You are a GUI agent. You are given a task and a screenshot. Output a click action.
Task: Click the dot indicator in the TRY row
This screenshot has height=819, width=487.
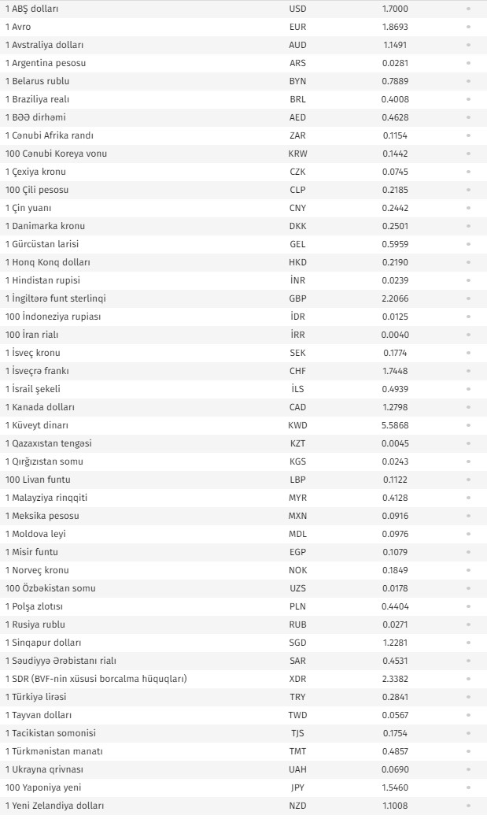tap(468, 697)
